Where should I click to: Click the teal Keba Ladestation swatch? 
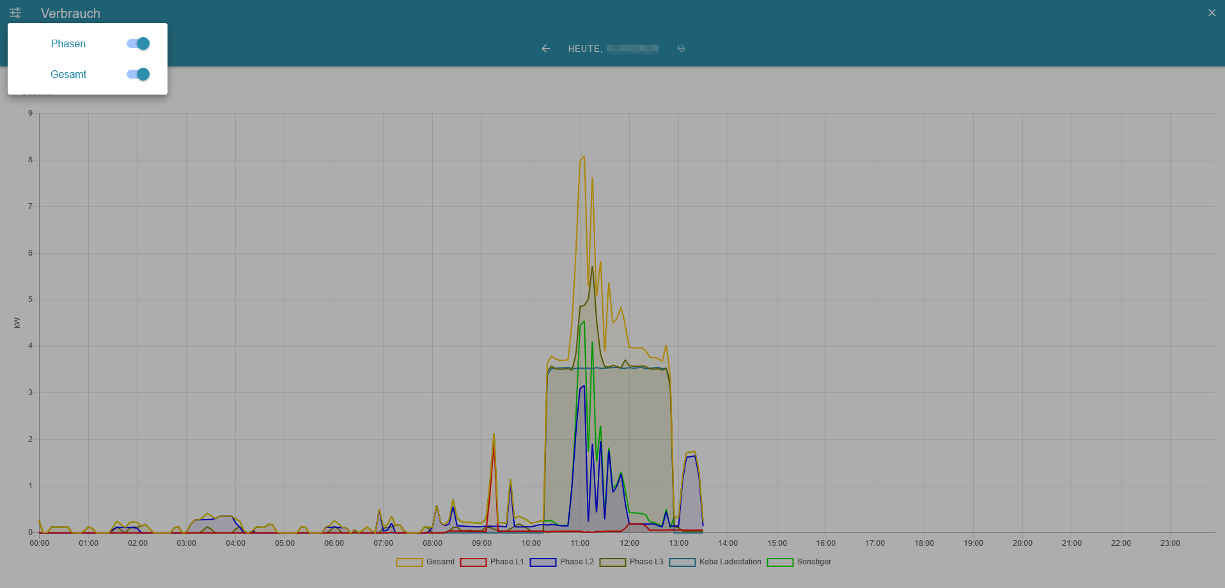(683, 562)
